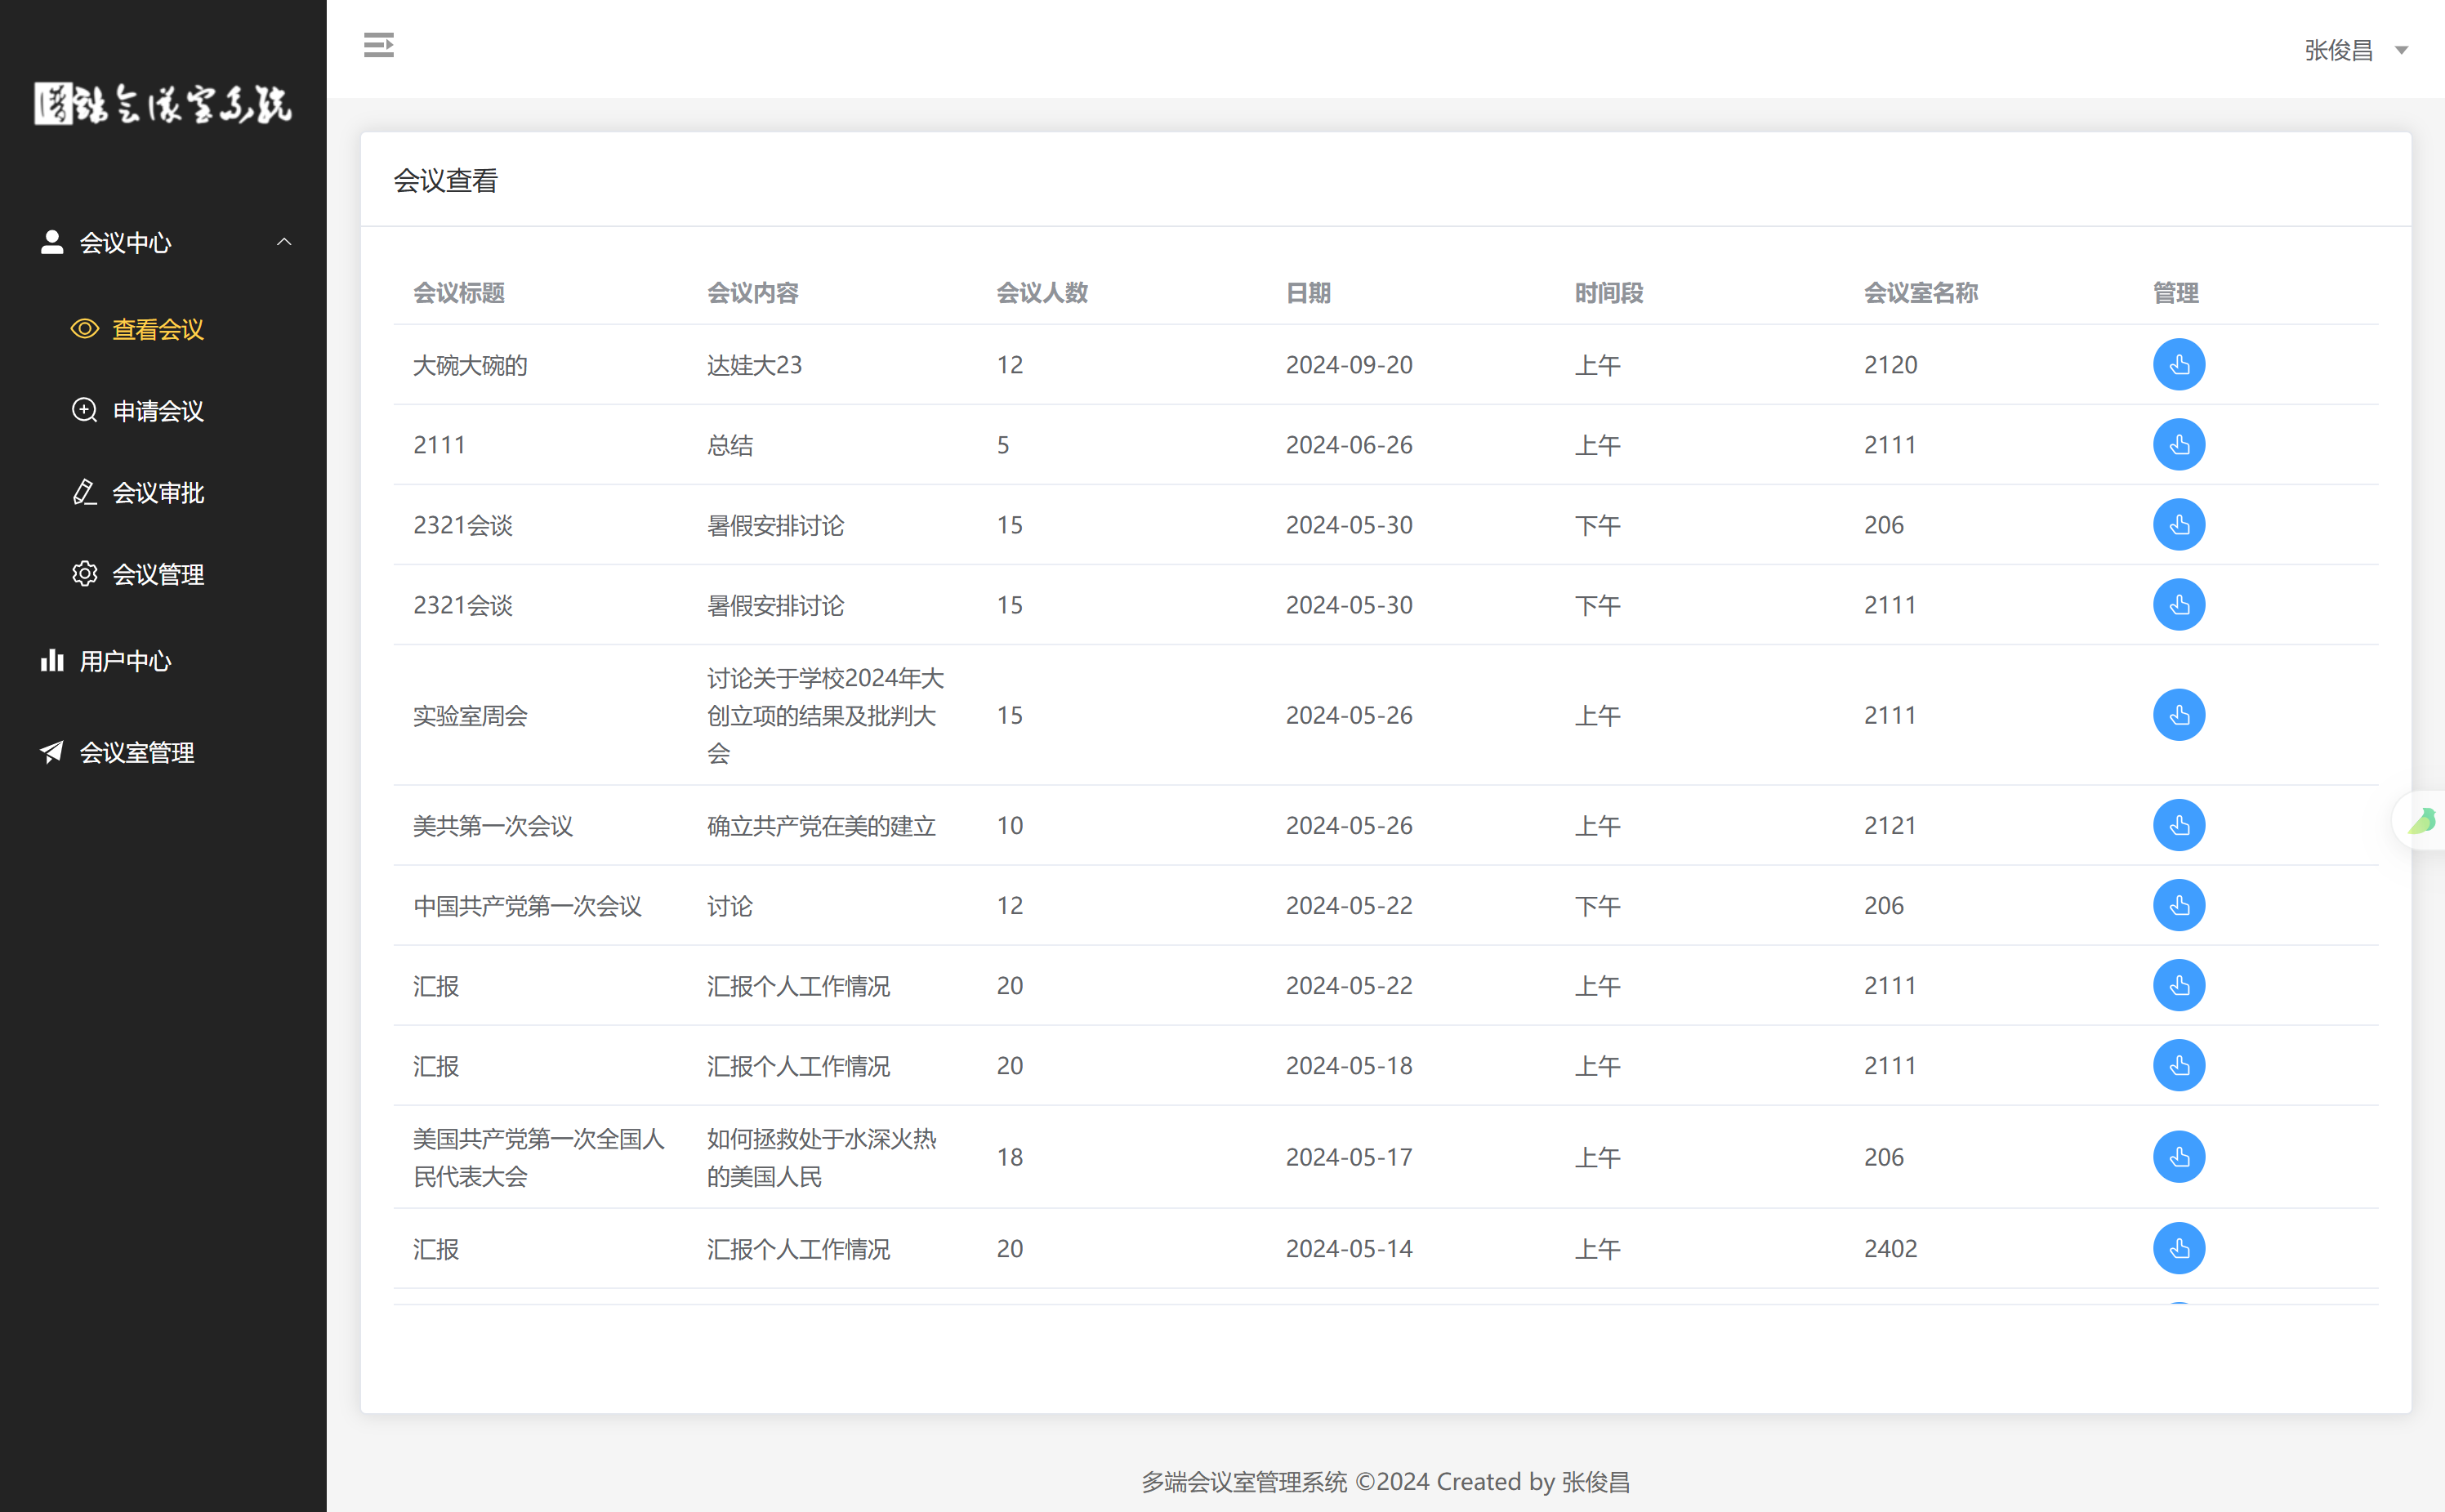Select the 大碗大碗的 title cell
Screen dimensions: 2445x1512
(x=470, y=365)
